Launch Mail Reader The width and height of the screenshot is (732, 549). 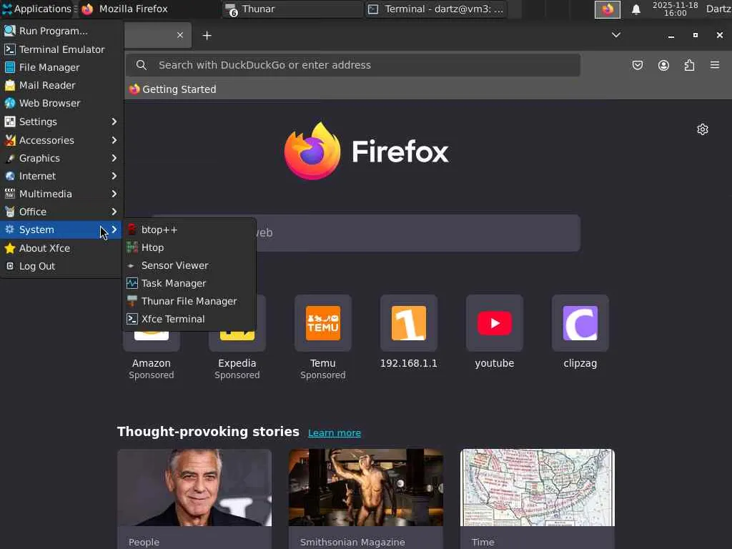(61, 85)
